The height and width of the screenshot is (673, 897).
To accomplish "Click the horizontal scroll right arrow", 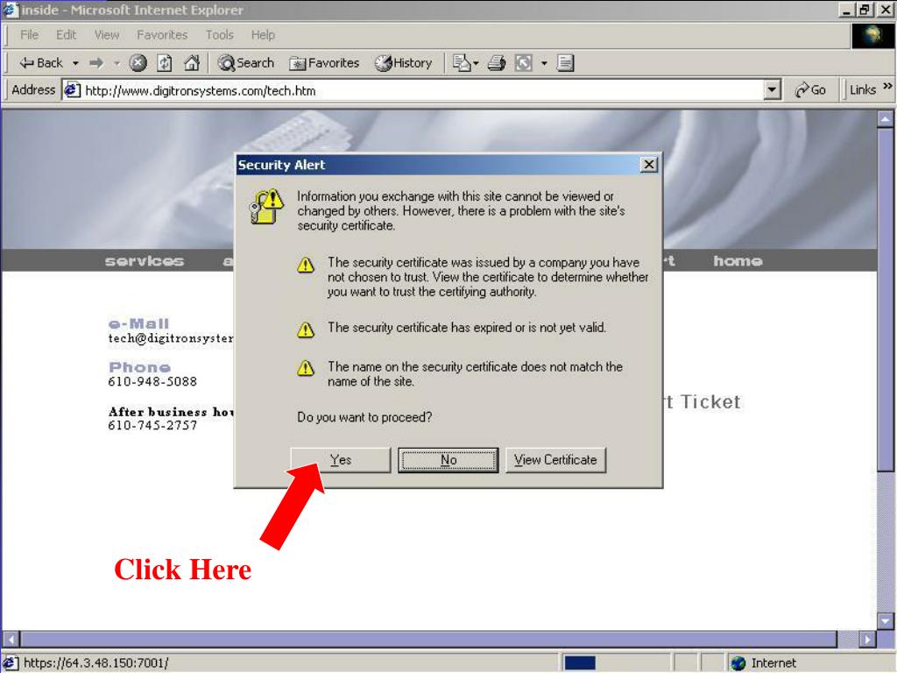I will (x=867, y=639).
